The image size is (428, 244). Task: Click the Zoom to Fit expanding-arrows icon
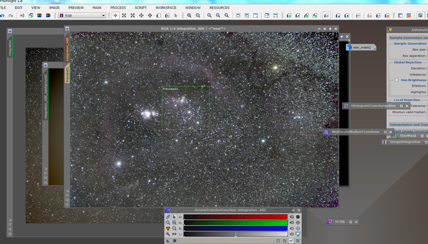[124, 15]
